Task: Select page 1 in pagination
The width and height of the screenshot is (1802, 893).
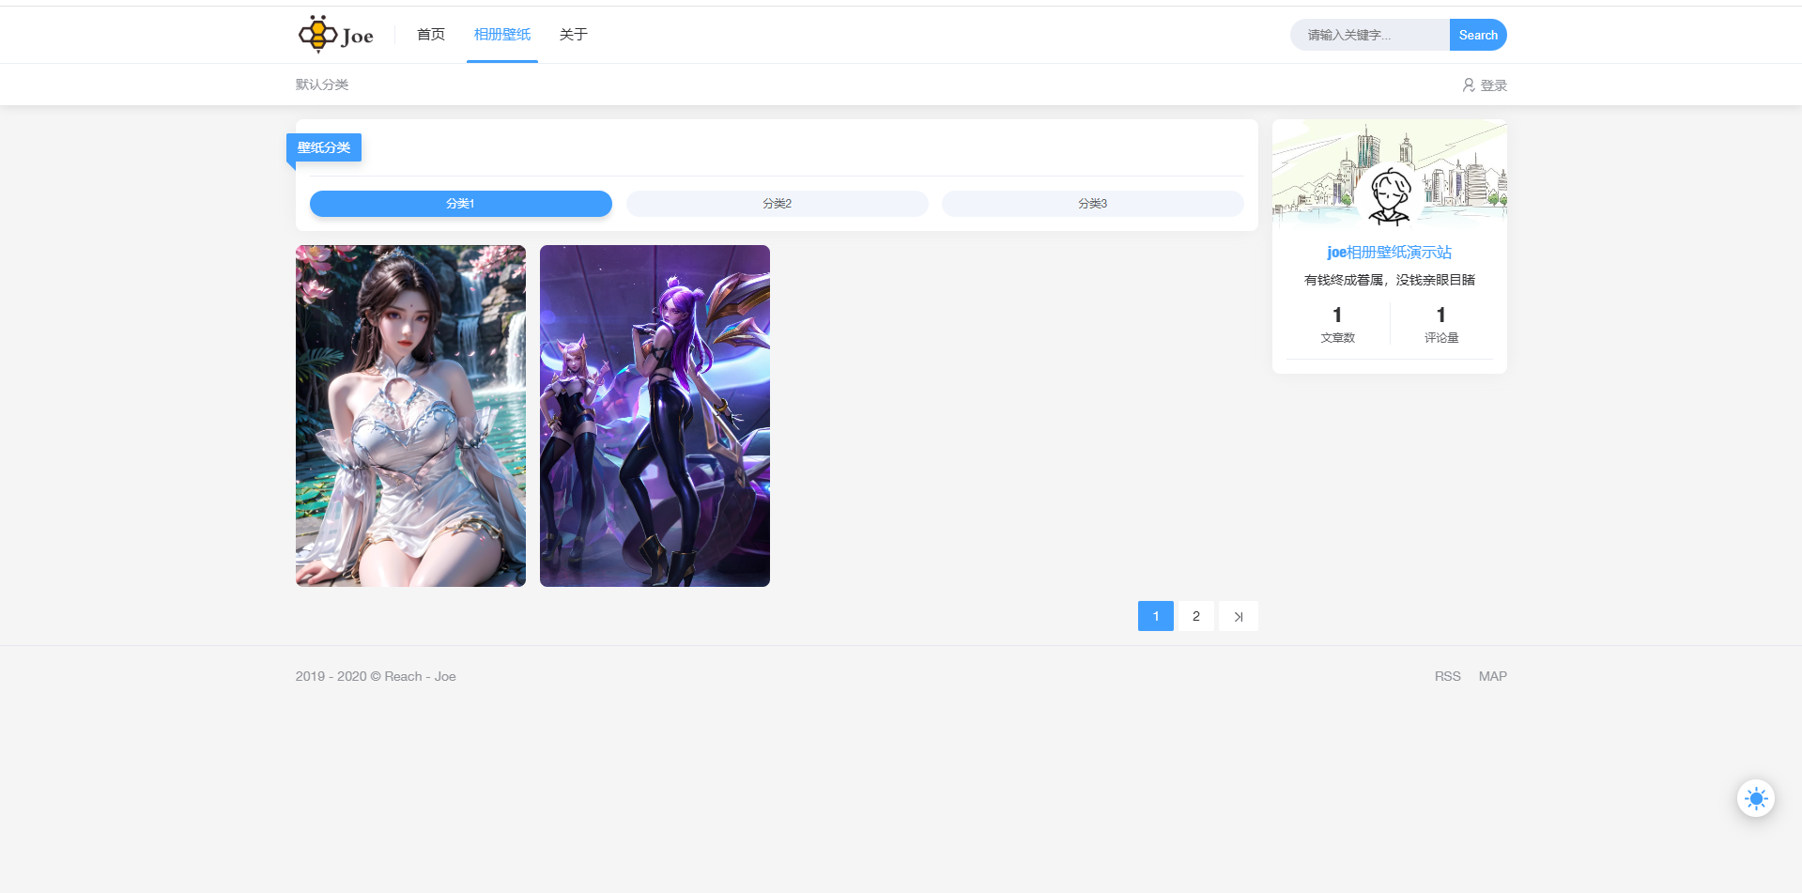Action: click(1155, 616)
